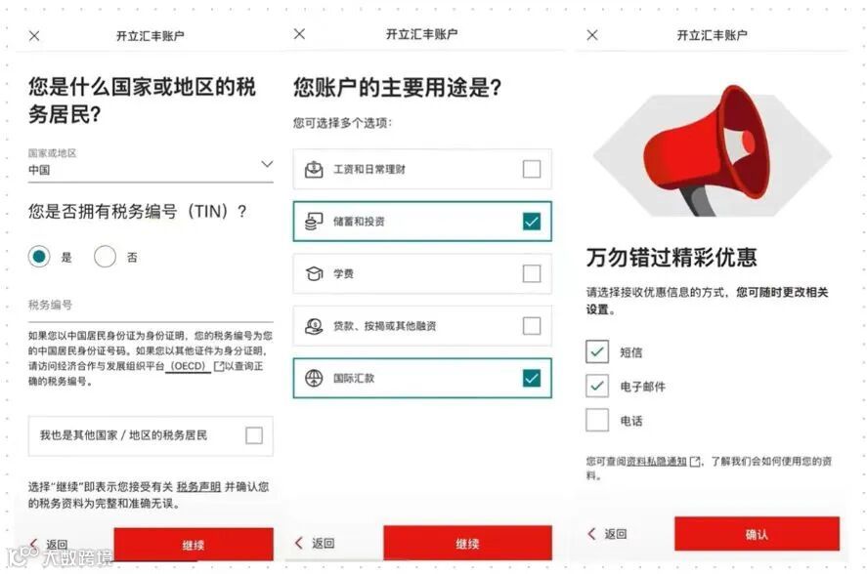Uncheck the 短信 checkbox
This screenshot has height=574, width=867.
(597, 351)
